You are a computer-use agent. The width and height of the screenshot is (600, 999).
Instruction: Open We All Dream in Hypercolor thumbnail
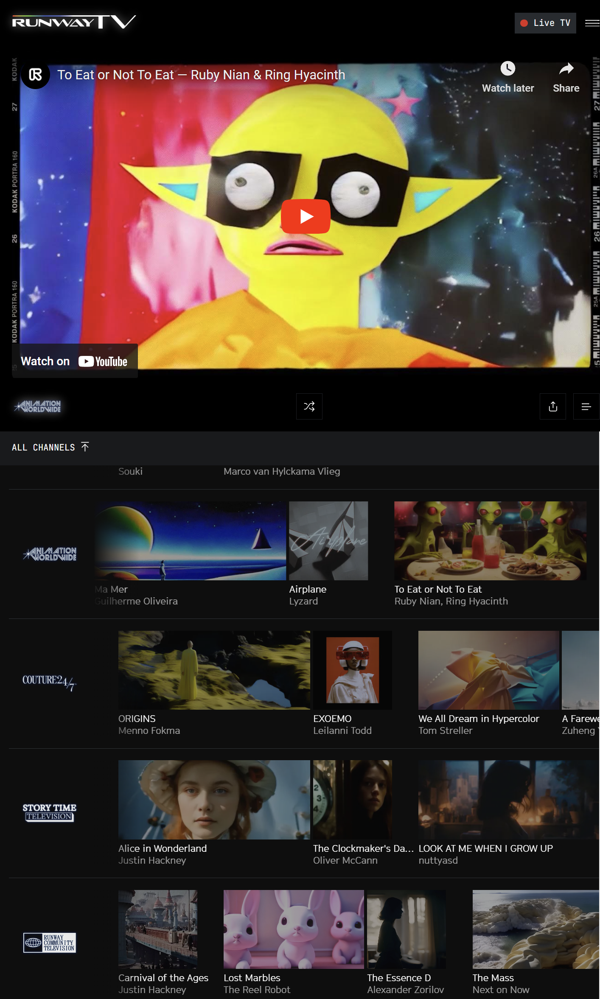[489, 670]
